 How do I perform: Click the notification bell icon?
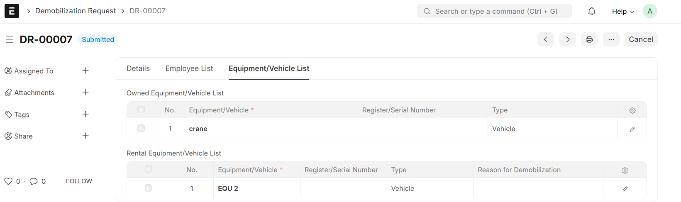point(591,11)
